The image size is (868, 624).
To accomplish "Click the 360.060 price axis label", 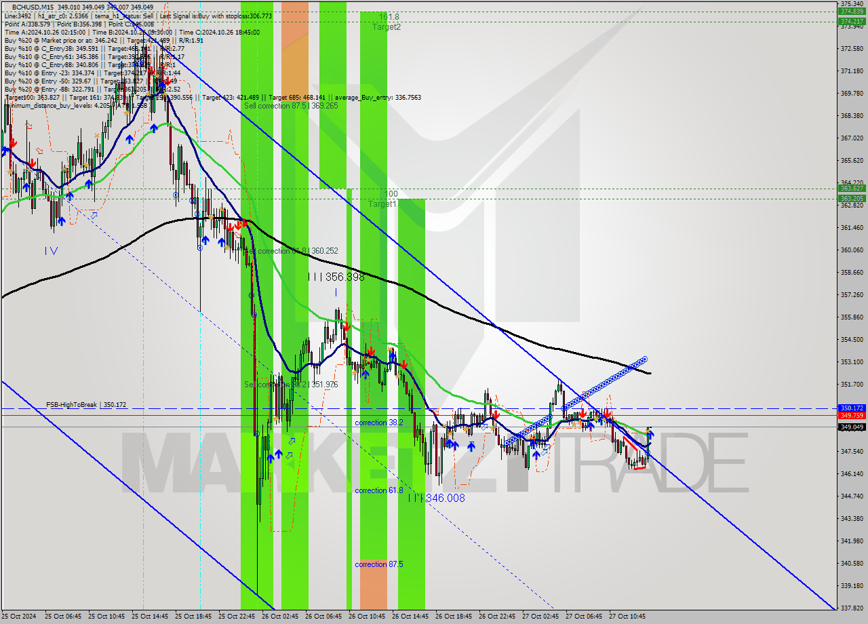I will tap(852, 250).
